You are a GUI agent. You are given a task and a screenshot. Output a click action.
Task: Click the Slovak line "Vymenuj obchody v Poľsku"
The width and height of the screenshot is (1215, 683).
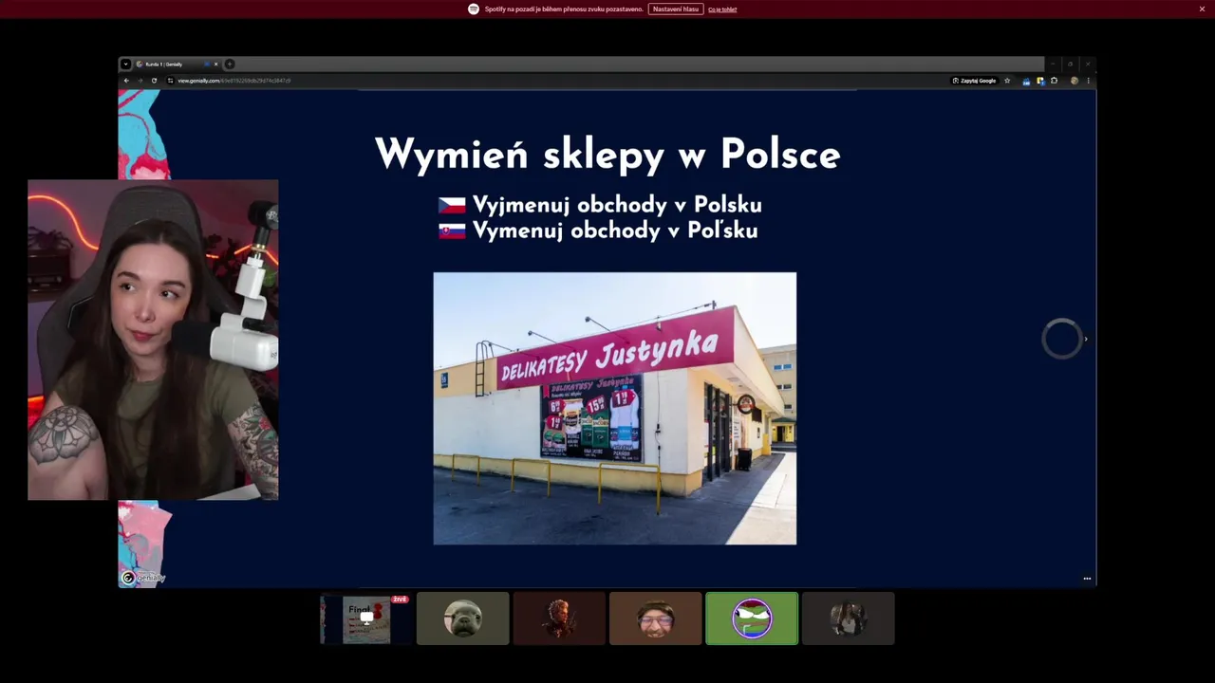[615, 231]
